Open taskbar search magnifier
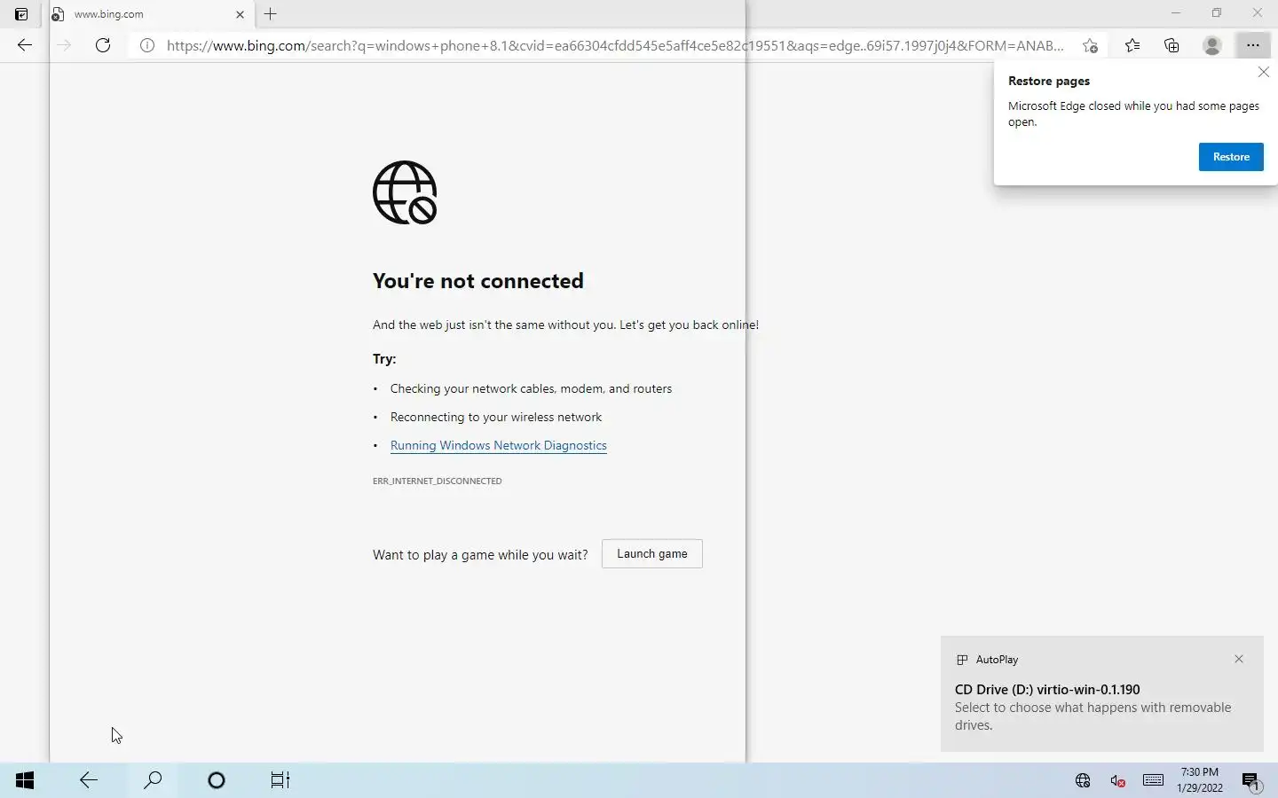This screenshot has height=798, width=1278. tap(153, 780)
